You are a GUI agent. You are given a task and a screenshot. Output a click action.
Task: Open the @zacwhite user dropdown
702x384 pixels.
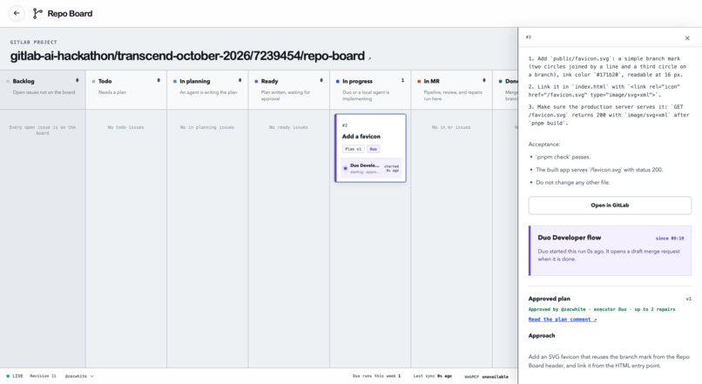[x=79, y=376]
